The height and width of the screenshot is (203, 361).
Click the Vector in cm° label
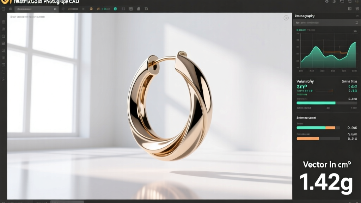(327, 164)
